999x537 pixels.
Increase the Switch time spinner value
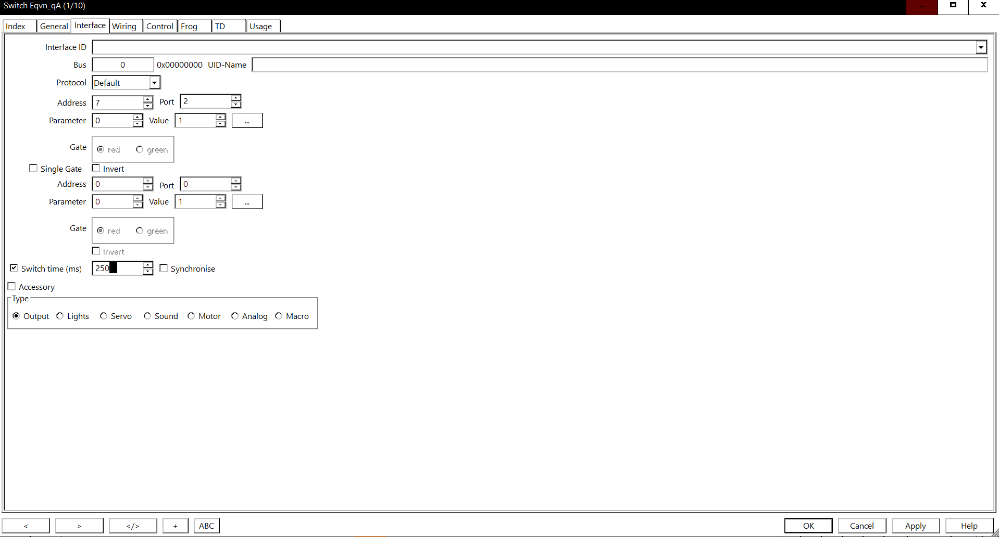point(148,265)
